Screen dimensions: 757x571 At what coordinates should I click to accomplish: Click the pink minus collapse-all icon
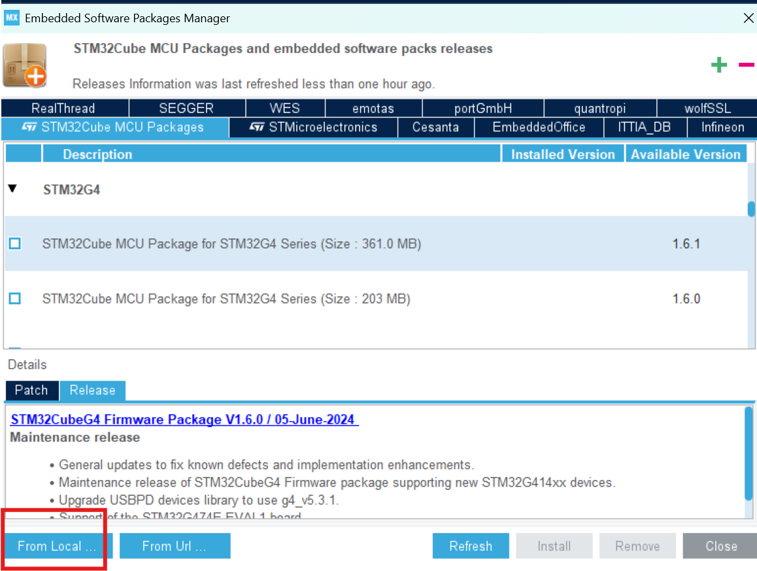747,65
